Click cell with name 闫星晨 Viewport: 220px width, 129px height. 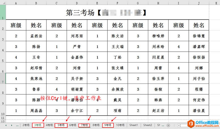(158, 57)
